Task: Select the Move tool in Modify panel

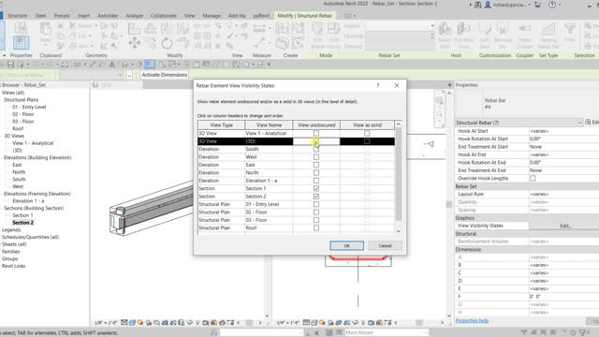Action: 134,42
